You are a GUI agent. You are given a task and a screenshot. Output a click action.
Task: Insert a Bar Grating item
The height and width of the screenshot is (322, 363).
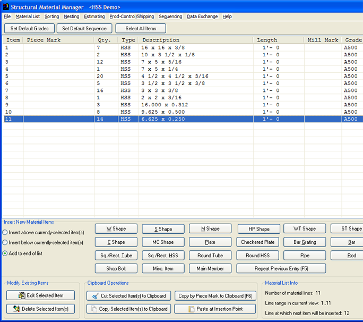(305, 242)
